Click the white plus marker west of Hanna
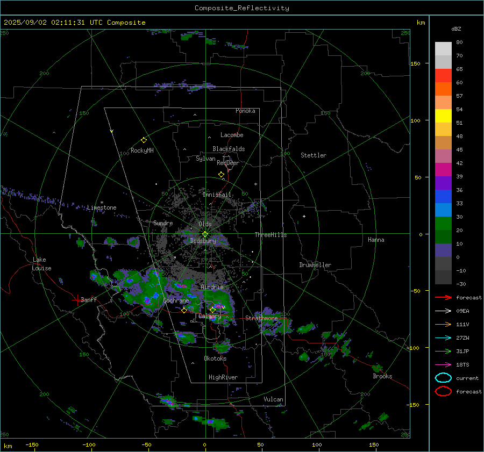This screenshot has height=452, width=484. coord(304,216)
